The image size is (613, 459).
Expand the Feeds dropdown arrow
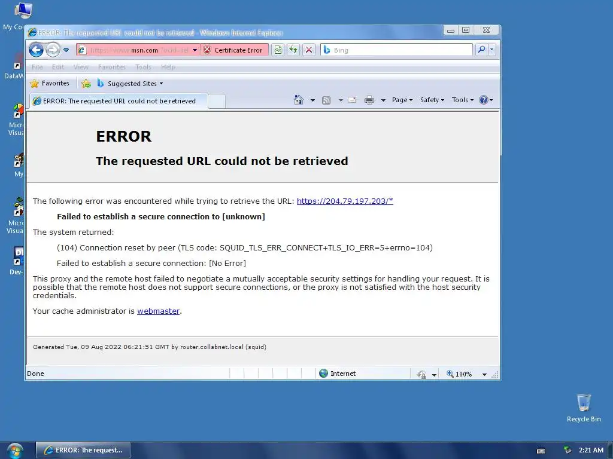[x=341, y=100]
